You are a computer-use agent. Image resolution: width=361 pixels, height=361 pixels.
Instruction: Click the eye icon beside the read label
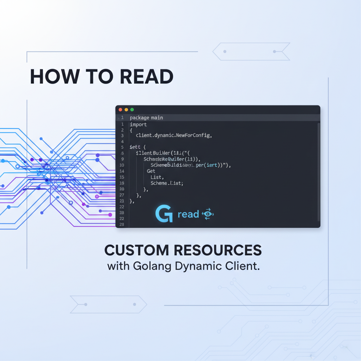208,214
